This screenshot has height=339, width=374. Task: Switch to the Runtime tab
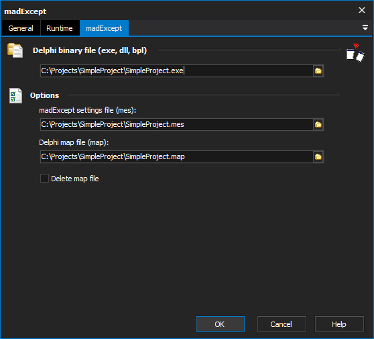(60, 28)
